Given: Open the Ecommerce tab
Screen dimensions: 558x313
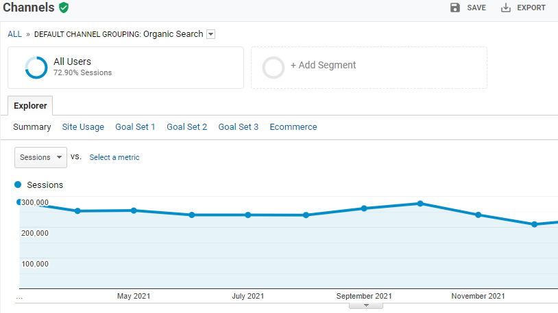Looking at the screenshot, I should point(293,127).
